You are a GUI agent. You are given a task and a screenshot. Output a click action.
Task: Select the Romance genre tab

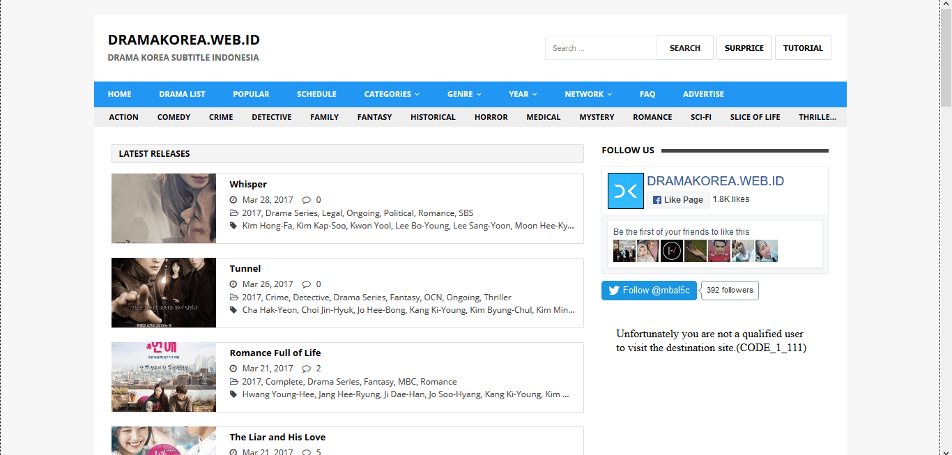pyautogui.click(x=652, y=117)
